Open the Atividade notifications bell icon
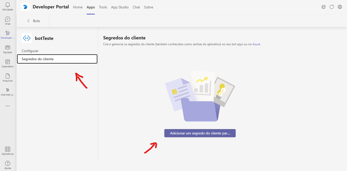 click(8, 5)
